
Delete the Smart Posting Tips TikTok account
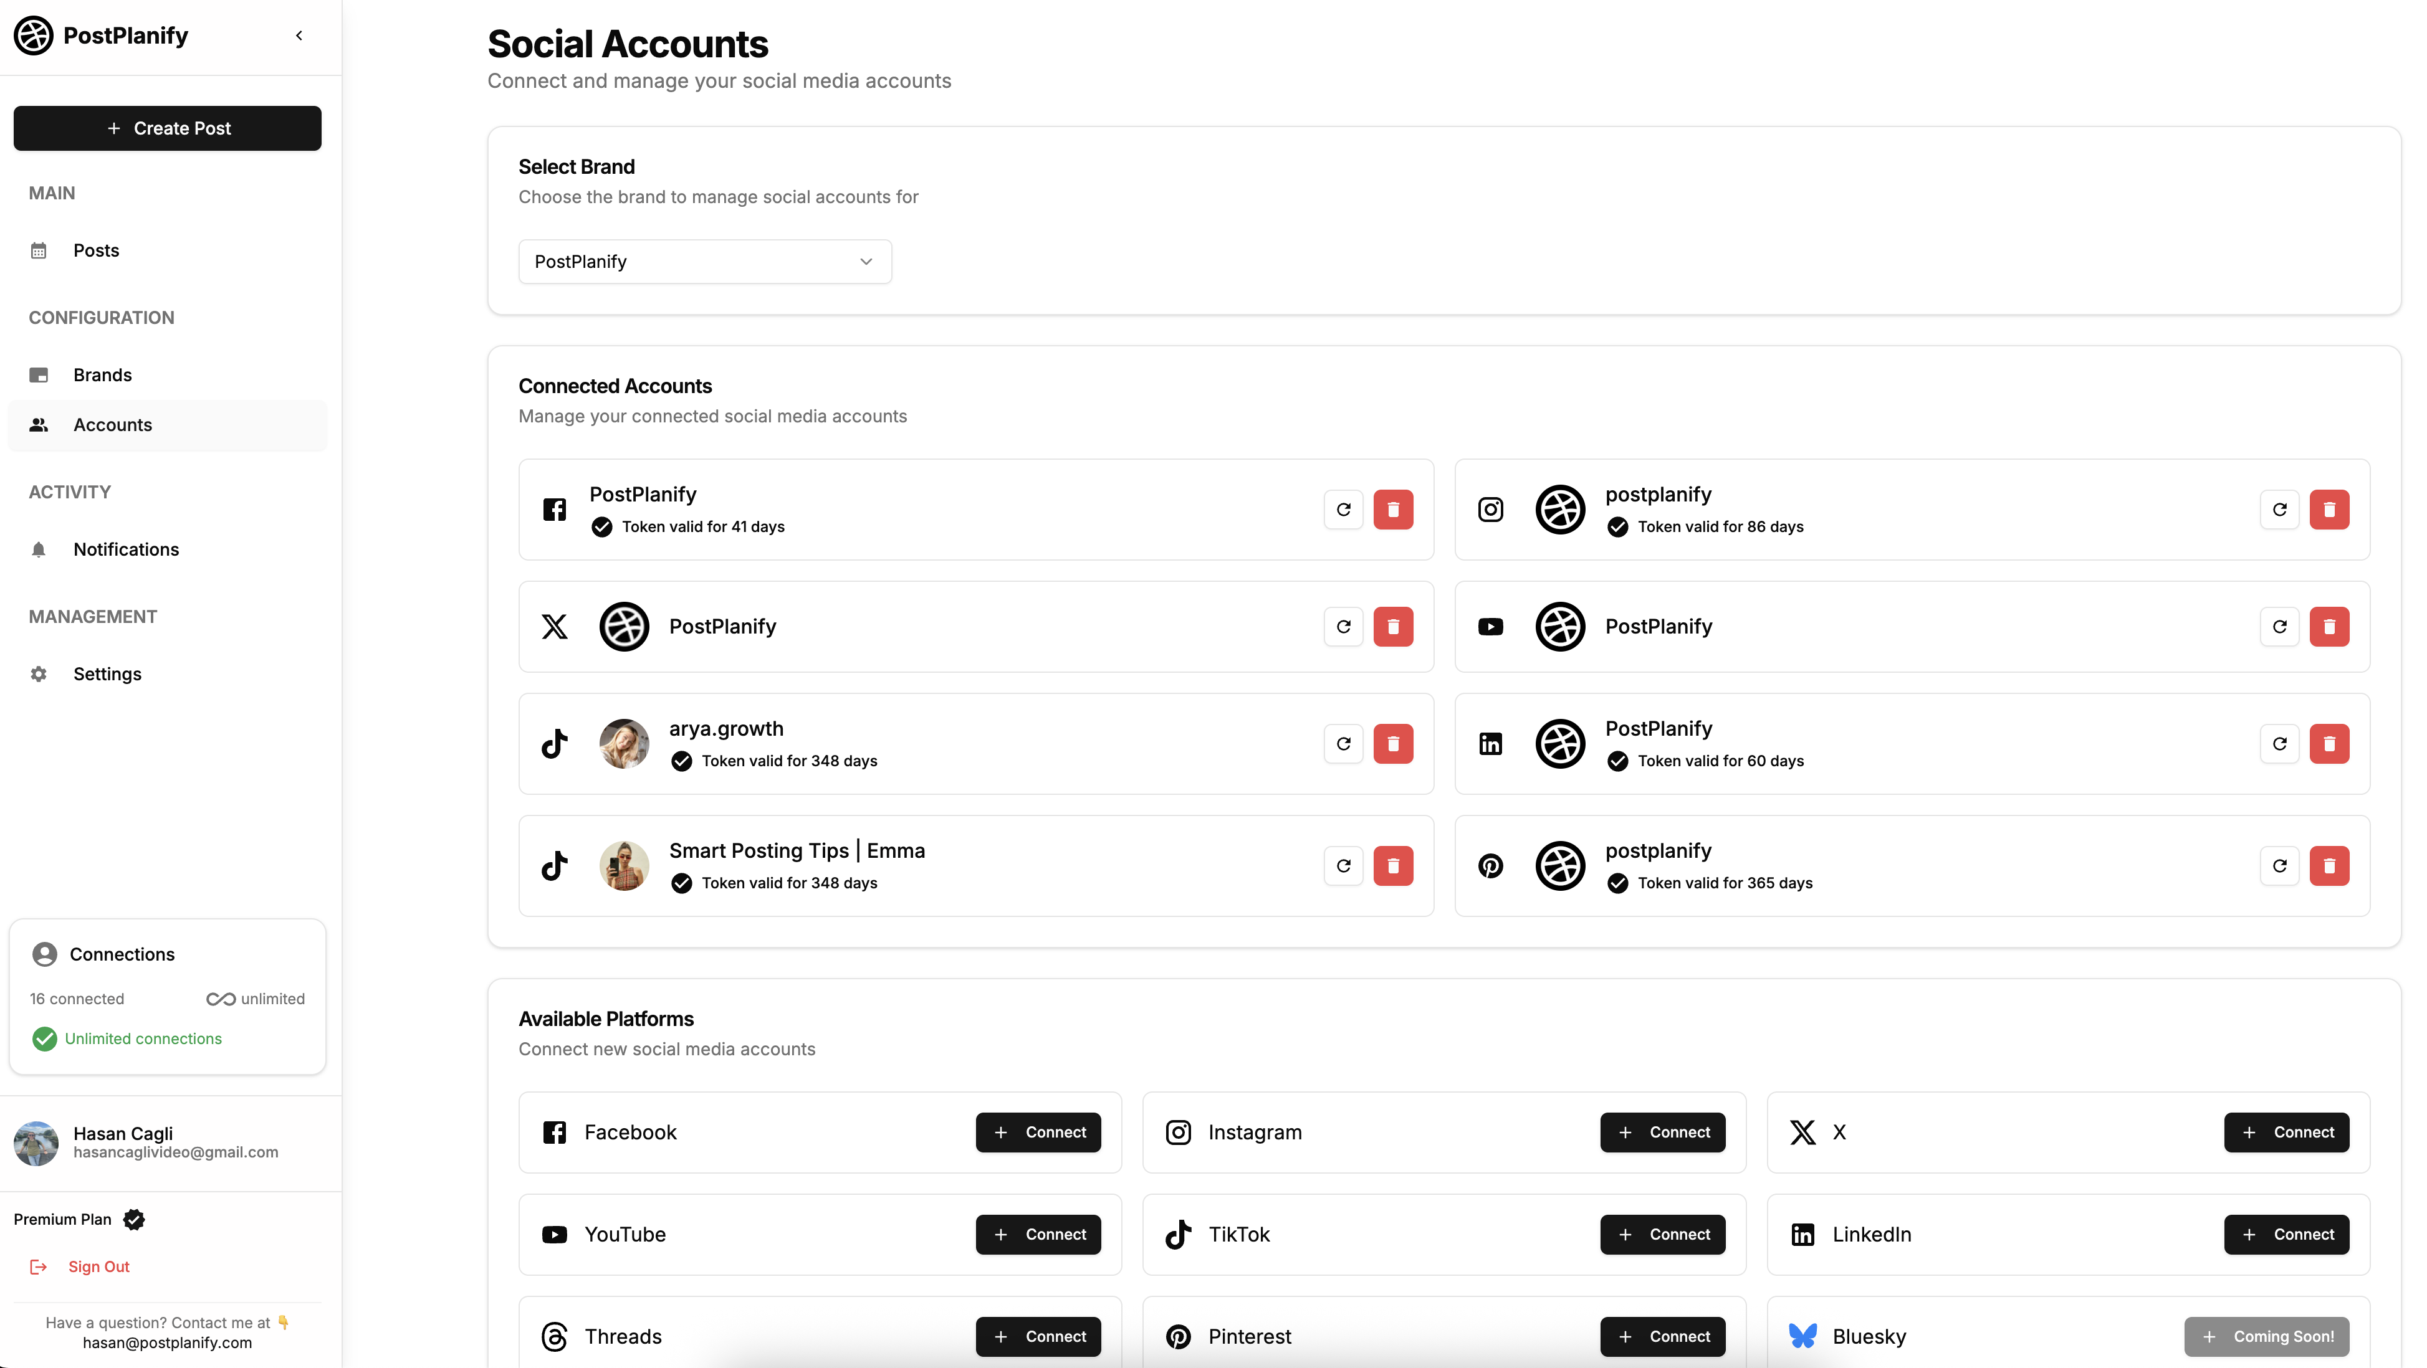coord(1392,866)
